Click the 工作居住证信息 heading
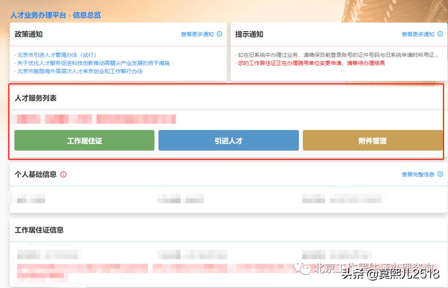448x288 pixels. click(x=39, y=230)
